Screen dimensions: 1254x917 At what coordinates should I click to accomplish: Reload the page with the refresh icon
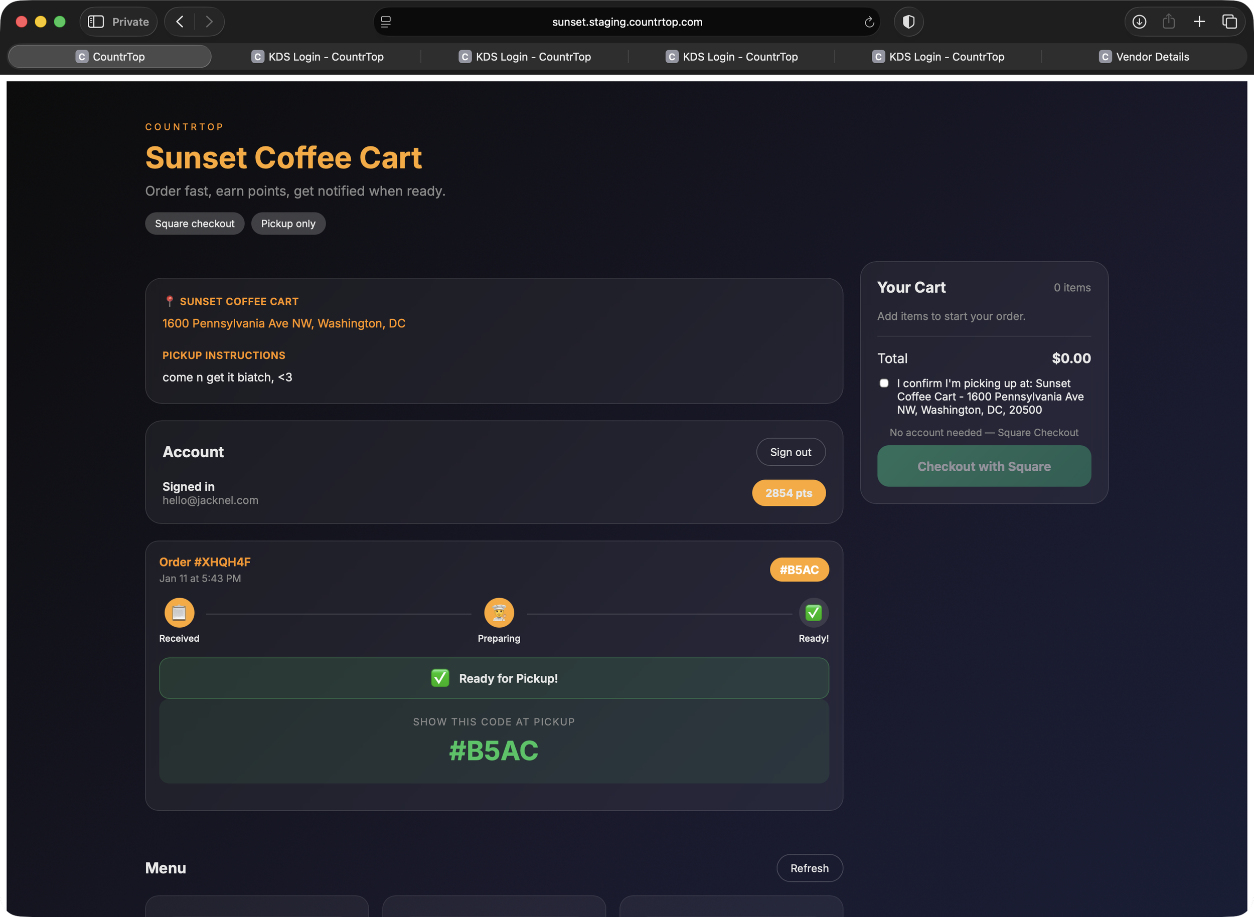tap(869, 22)
